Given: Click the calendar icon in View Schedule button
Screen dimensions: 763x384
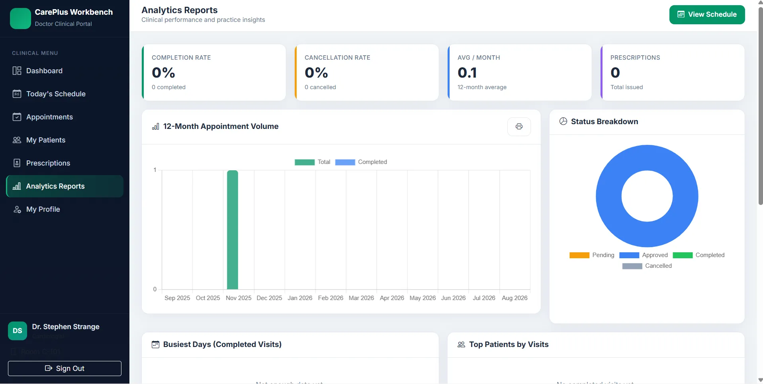Looking at the screenshot, I should [681, 14].
